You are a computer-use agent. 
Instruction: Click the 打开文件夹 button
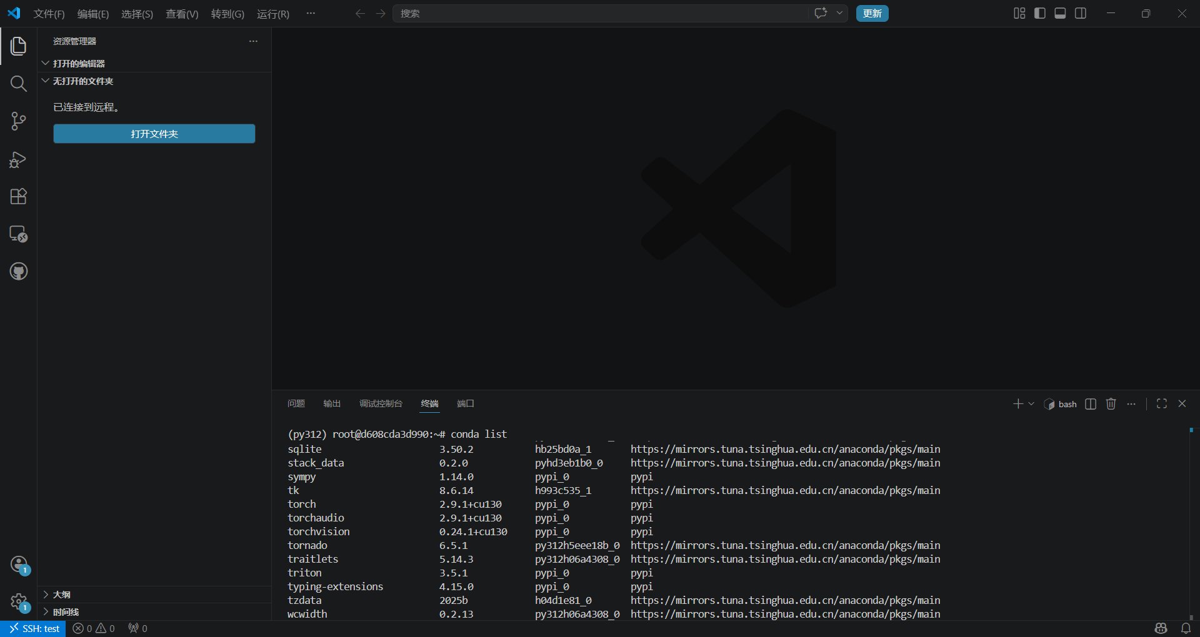pos(154,134)
